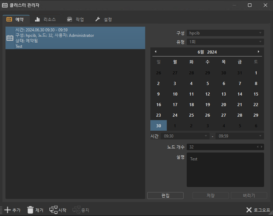Select June 29 in the calendar
The width and height of the screenshot is (273, 216).
point(256,115)
